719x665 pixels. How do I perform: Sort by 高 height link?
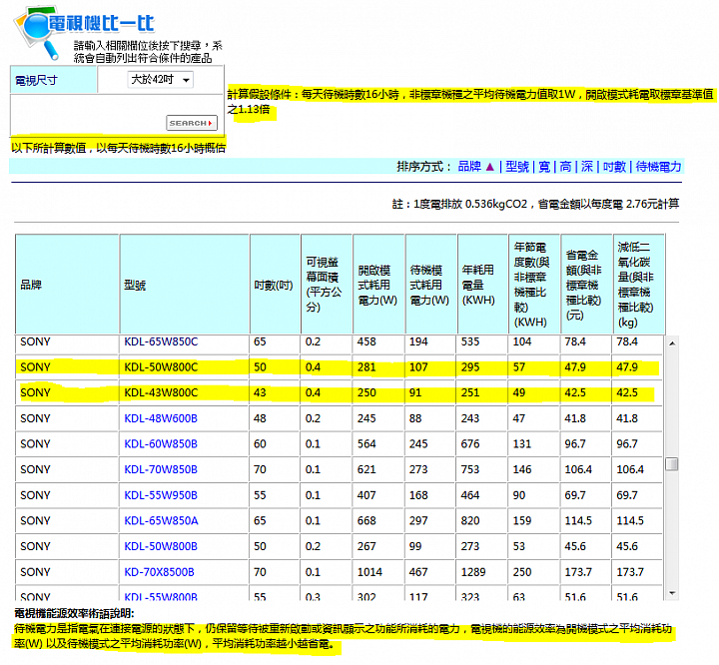point(566,166)
